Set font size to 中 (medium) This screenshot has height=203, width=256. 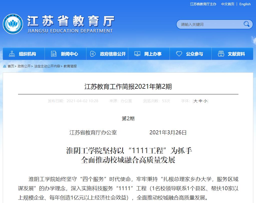(200, 101)
